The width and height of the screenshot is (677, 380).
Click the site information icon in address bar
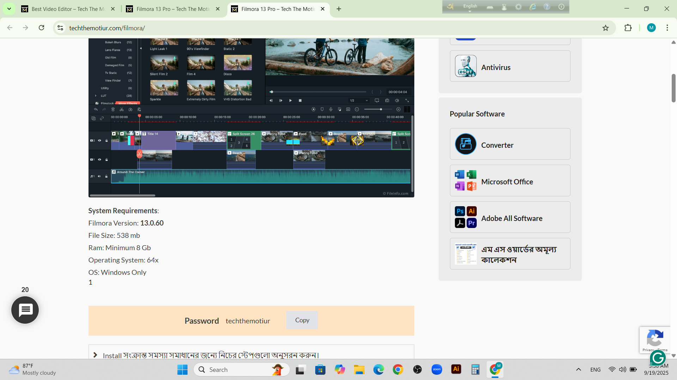tap(60, 28)
